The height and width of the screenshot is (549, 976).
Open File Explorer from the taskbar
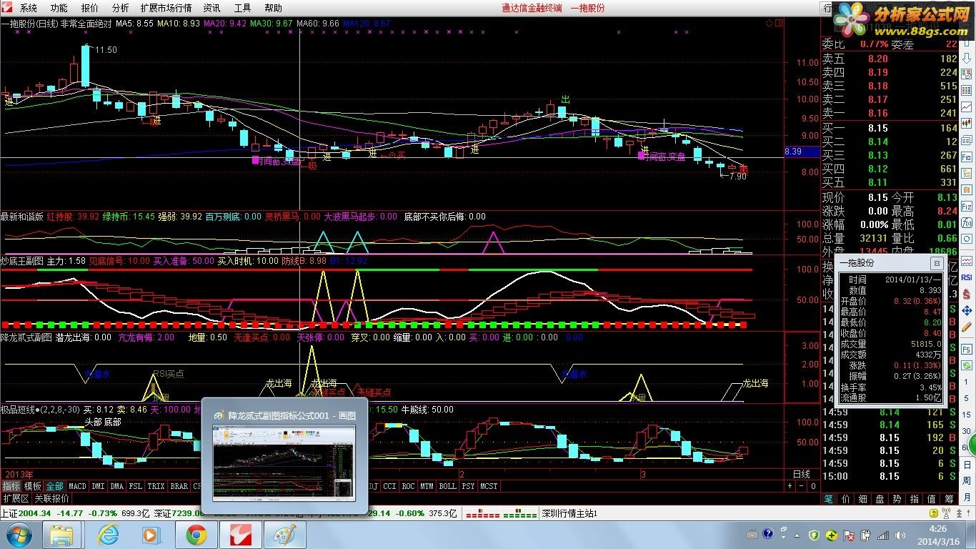[x=63, y=535]
